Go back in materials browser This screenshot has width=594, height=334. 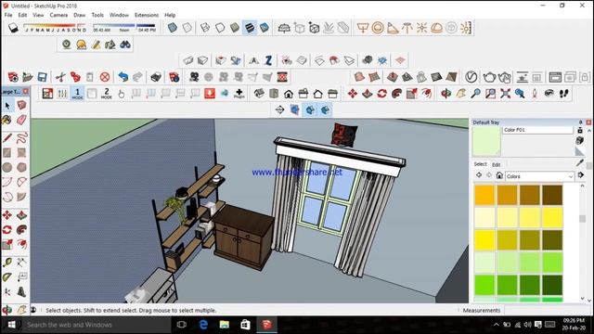pos(479,175)
